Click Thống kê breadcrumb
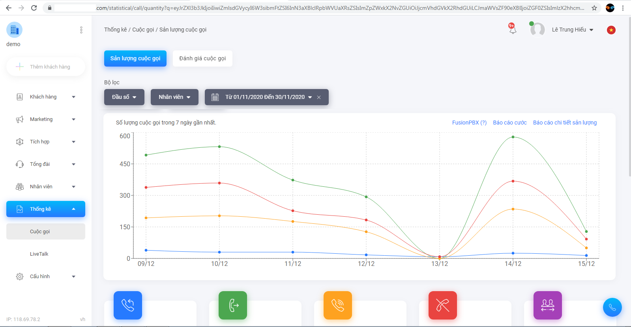The height and width of the screenshot is (327, 631). pyautogui.click(x=116, y=30)
